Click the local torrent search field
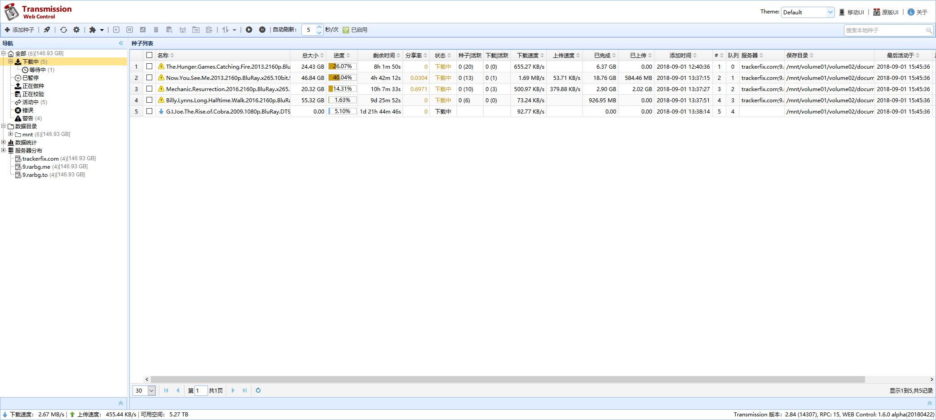 884,30
